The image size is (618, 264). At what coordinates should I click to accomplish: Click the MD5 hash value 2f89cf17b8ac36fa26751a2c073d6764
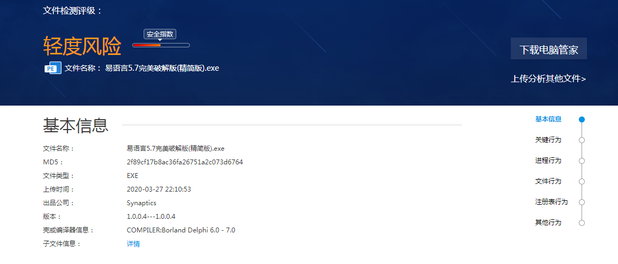pos(185,162)
